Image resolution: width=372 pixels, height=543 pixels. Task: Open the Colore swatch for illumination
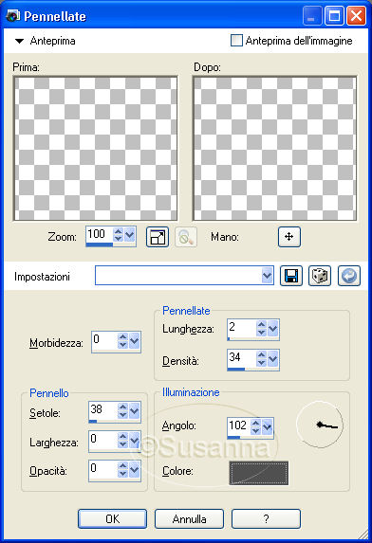259,473
